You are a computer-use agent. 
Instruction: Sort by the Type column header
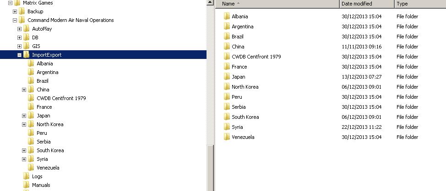click(x=420, y=4)
